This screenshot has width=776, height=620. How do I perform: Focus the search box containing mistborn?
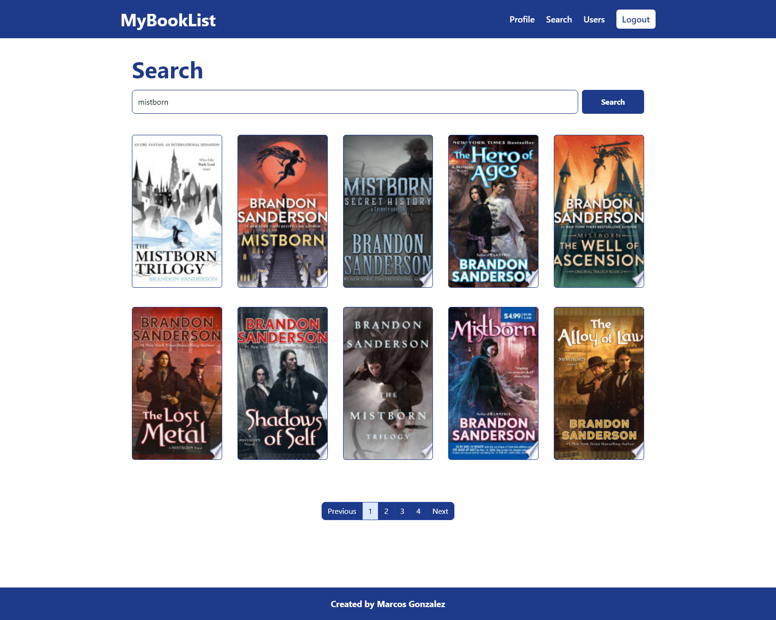(355, 102)
